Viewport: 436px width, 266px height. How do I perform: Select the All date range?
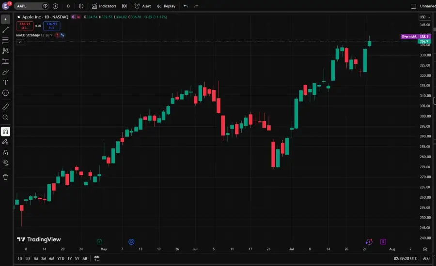coord(85,258)
